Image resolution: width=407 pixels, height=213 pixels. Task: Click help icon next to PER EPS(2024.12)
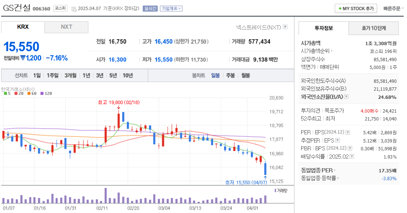coord(348,132)
